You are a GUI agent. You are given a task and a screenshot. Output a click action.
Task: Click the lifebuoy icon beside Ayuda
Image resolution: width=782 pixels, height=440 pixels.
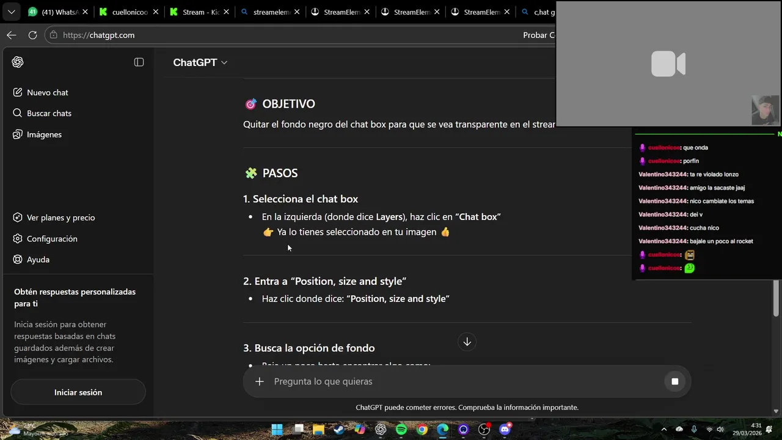[18, 260]
